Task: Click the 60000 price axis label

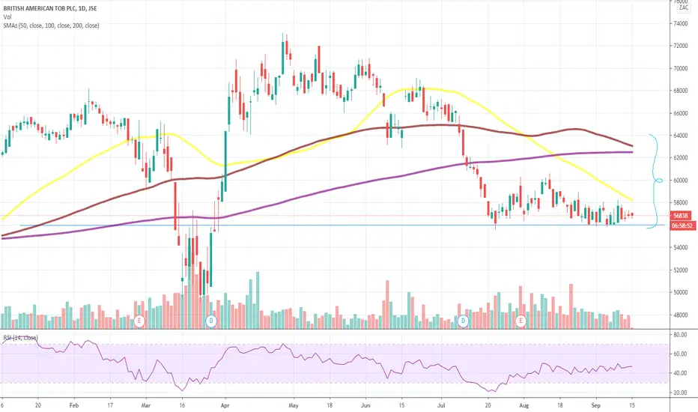Action: click(x=680, y=181)
